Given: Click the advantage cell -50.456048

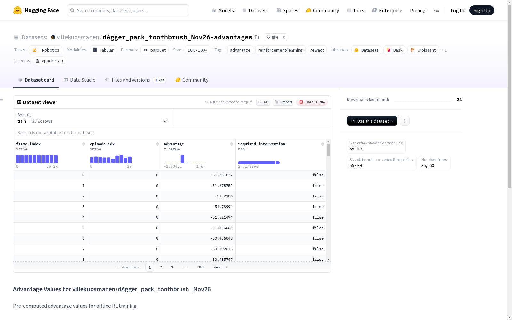Looking at the screenshot, I should [x=221, y=238].
